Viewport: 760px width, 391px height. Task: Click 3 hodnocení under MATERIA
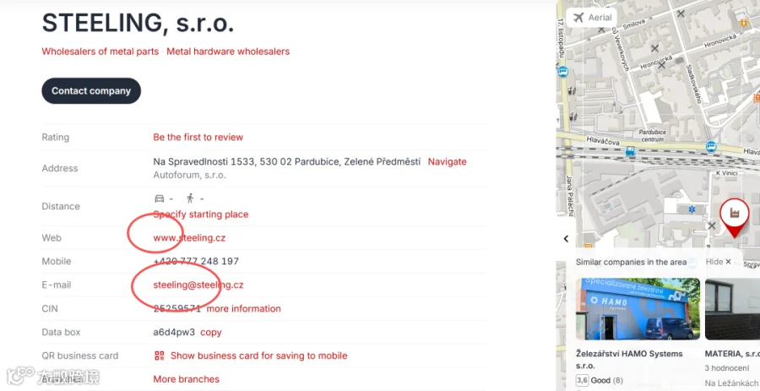pyautogui.click(x=727, y=368)
